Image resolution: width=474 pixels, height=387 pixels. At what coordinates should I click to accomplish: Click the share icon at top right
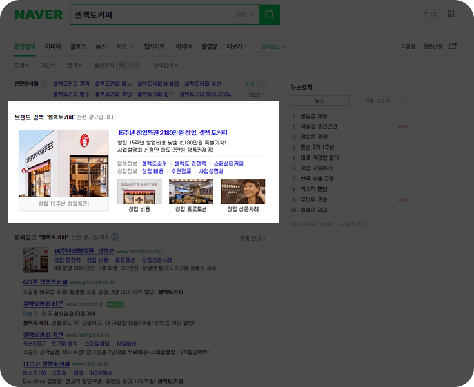pyautogui.click(x=453, y=46)
